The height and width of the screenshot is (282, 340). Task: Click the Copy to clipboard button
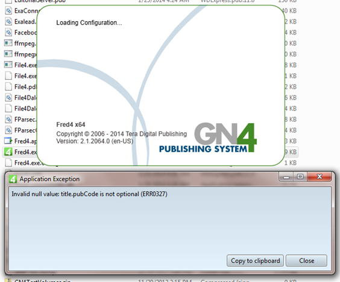pos(255,260)
